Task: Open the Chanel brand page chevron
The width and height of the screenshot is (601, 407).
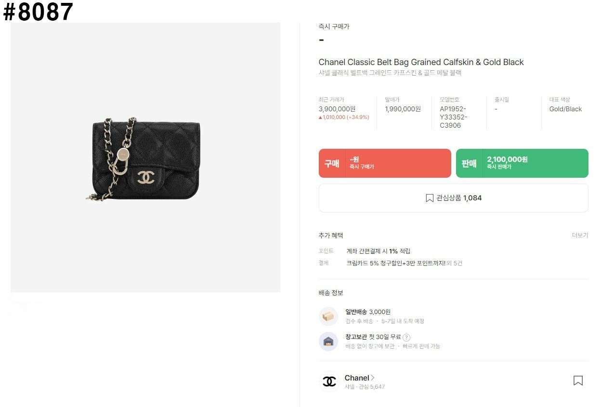Action: [x=372, y=378]
